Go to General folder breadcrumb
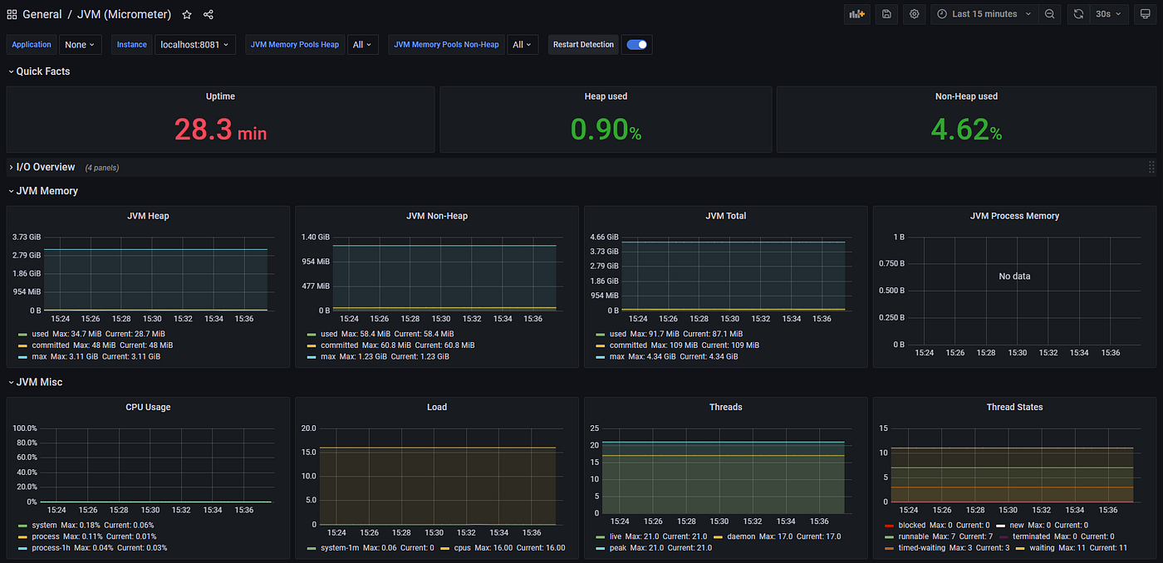The height and width of the screenshot is (563, 1163). (42, 14)
